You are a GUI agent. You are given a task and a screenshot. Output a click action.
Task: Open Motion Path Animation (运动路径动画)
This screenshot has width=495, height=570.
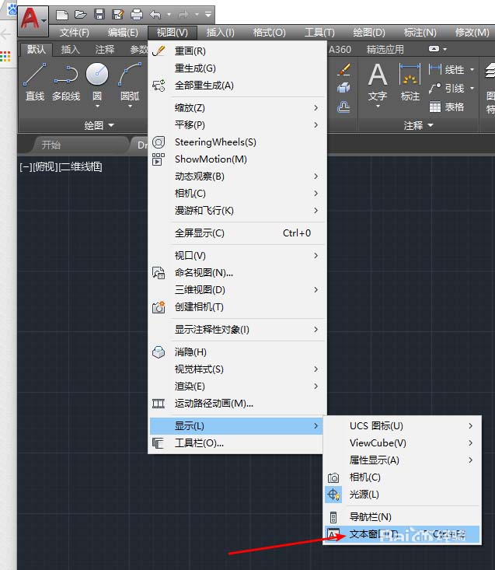point(236,403)
